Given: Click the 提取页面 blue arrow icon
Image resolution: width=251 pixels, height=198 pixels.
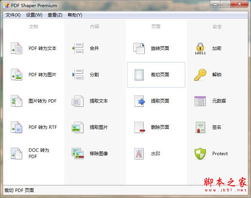Looking at the screenshot, I should [x=139, y=101].
